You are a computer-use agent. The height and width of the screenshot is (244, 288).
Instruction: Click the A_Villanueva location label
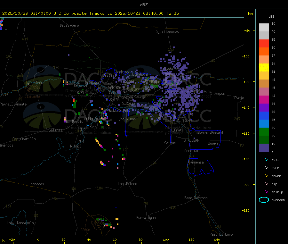pyautogui.click(x=167, y=32)
